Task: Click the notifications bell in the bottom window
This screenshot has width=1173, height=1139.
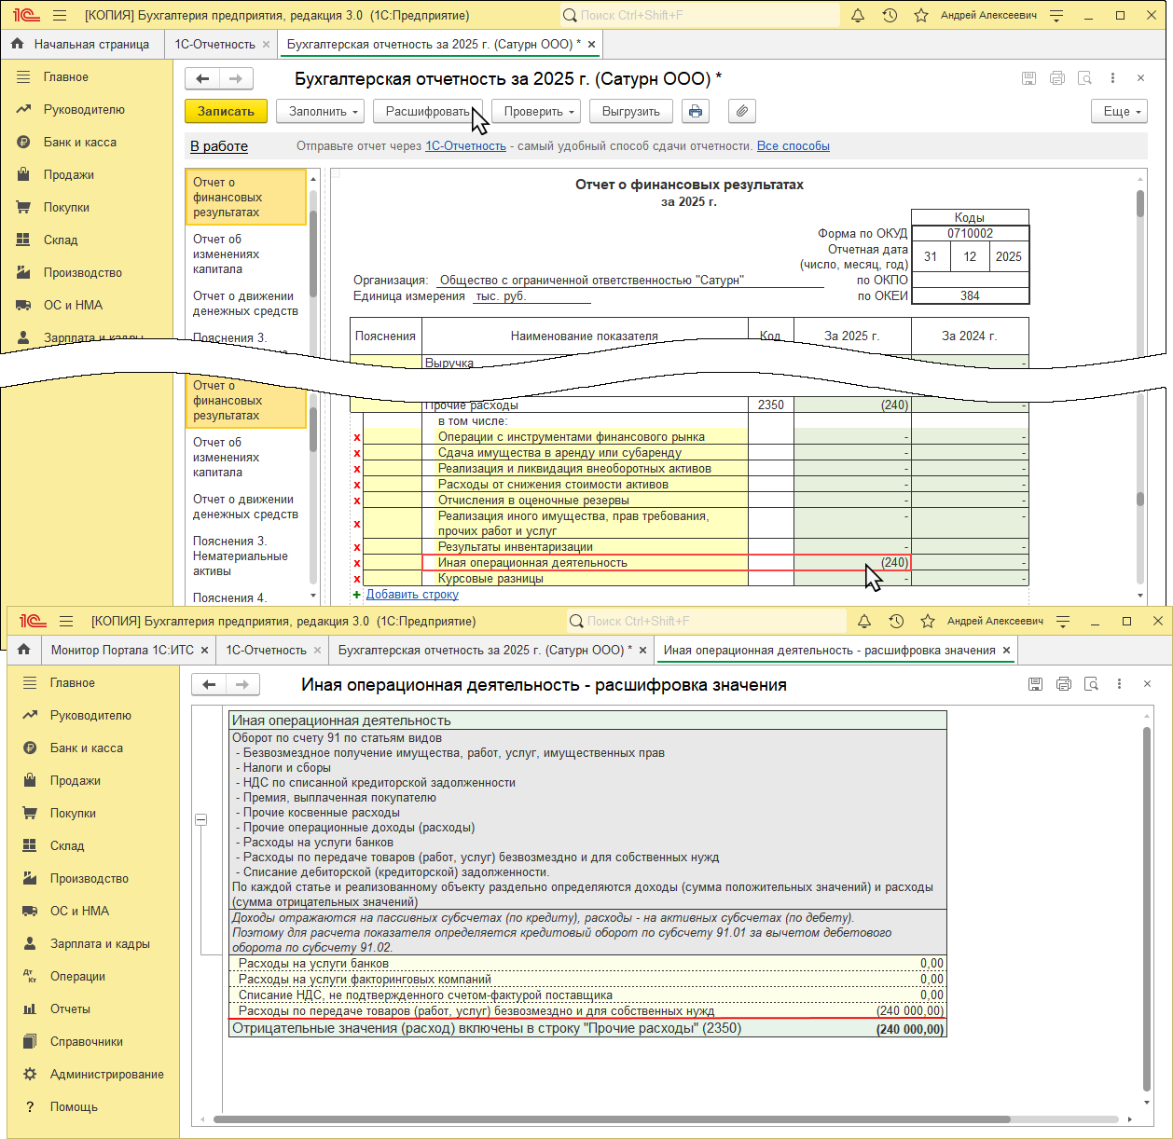Action: coord(864,621)
